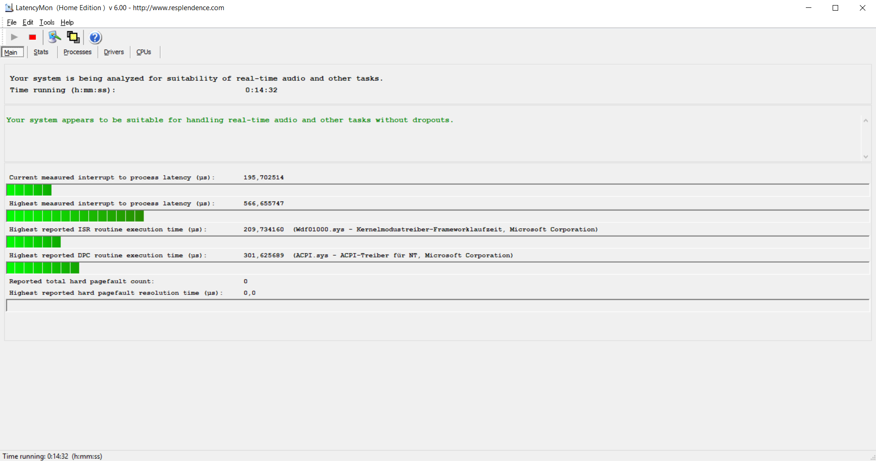Open the Edit menu
The image size is (876, 461).
click(x=28, y=22)
